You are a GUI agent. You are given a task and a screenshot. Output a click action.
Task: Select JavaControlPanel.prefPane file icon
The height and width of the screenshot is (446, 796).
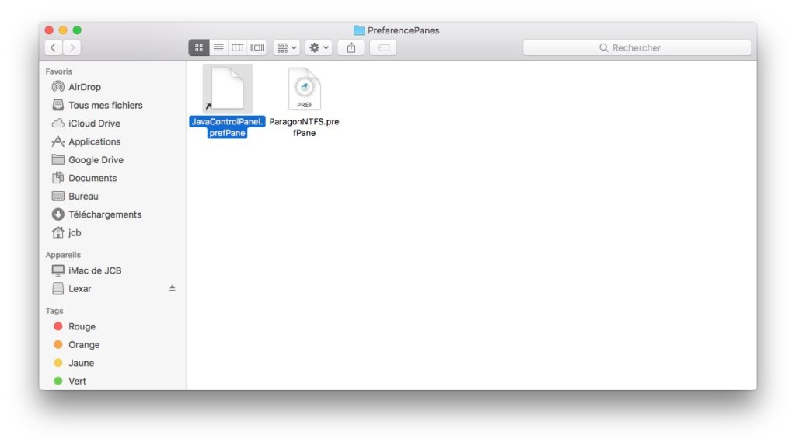coord(228,89)
